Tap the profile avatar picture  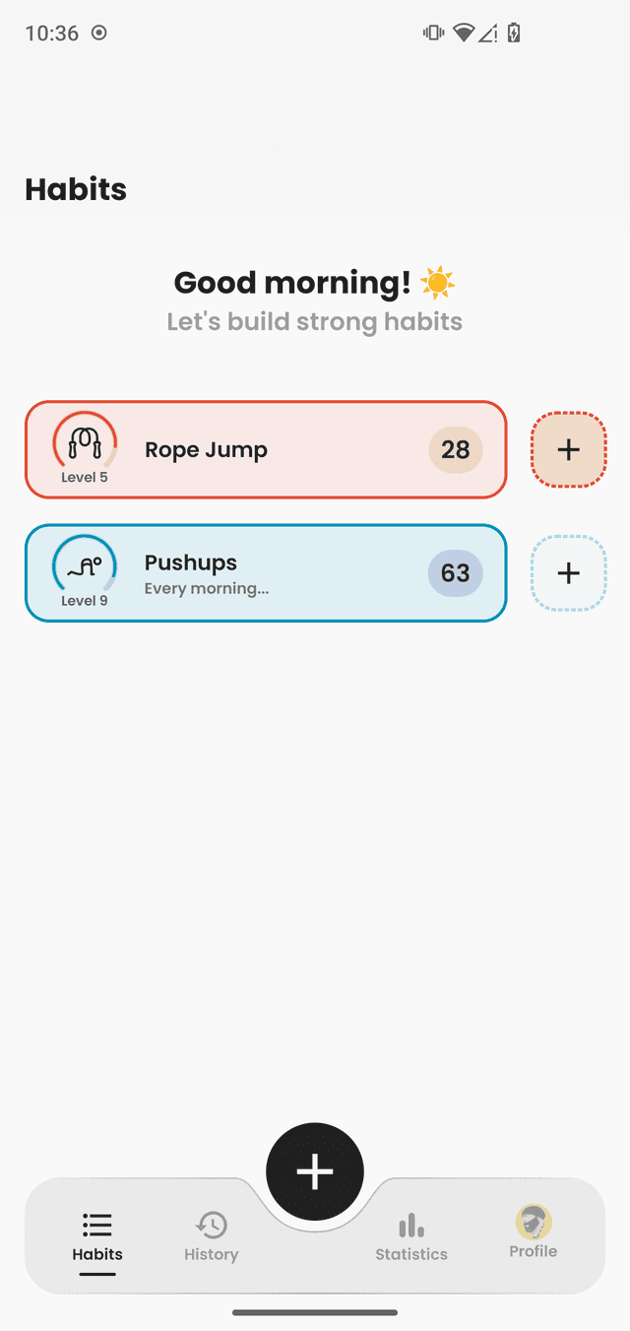pyautogui.click(x=534, y=1223)
